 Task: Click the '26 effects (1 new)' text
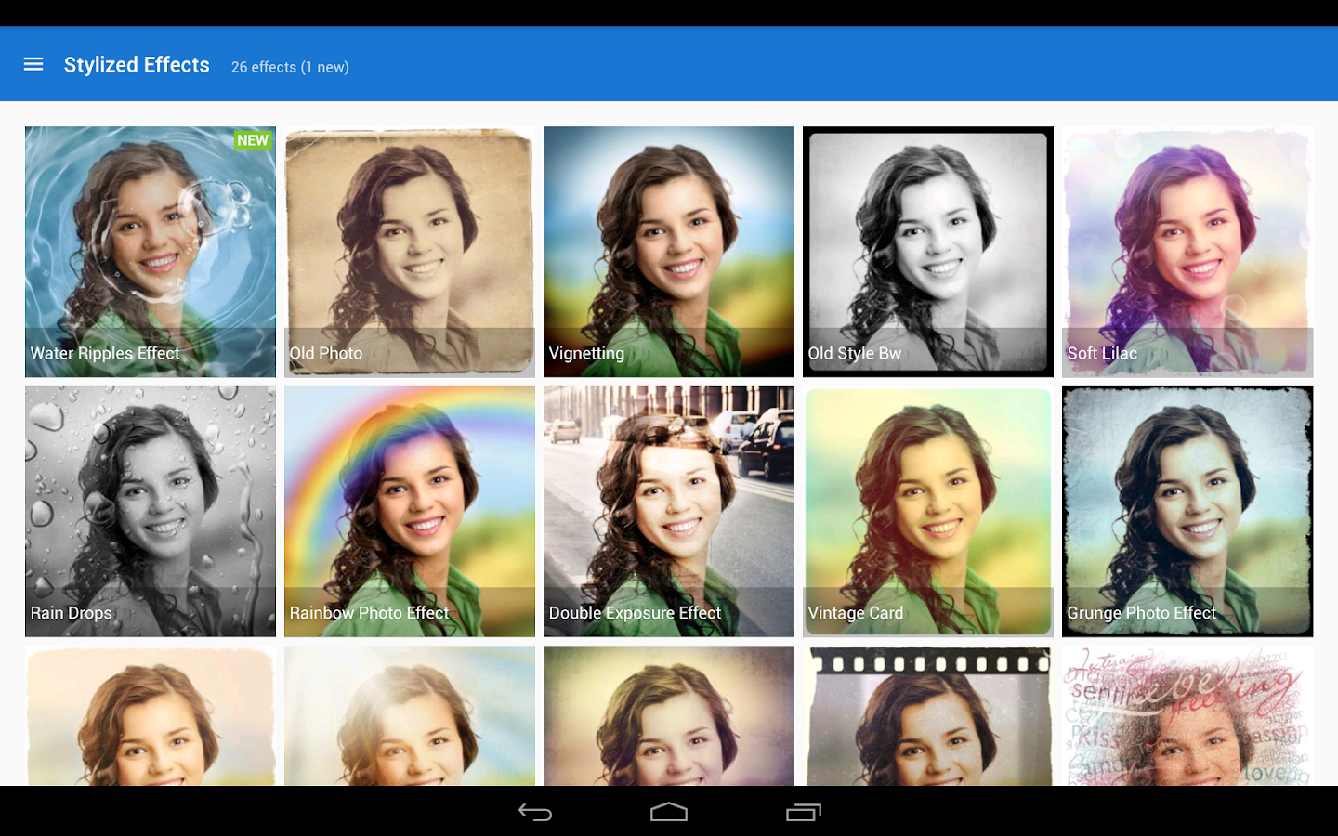pyautogui.click(x=290, y=67)
